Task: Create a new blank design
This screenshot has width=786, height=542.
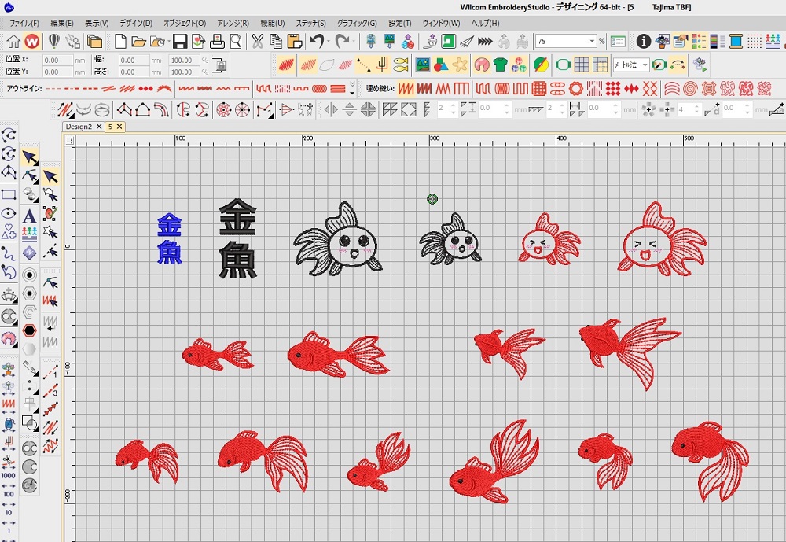Action: (120, 41)
